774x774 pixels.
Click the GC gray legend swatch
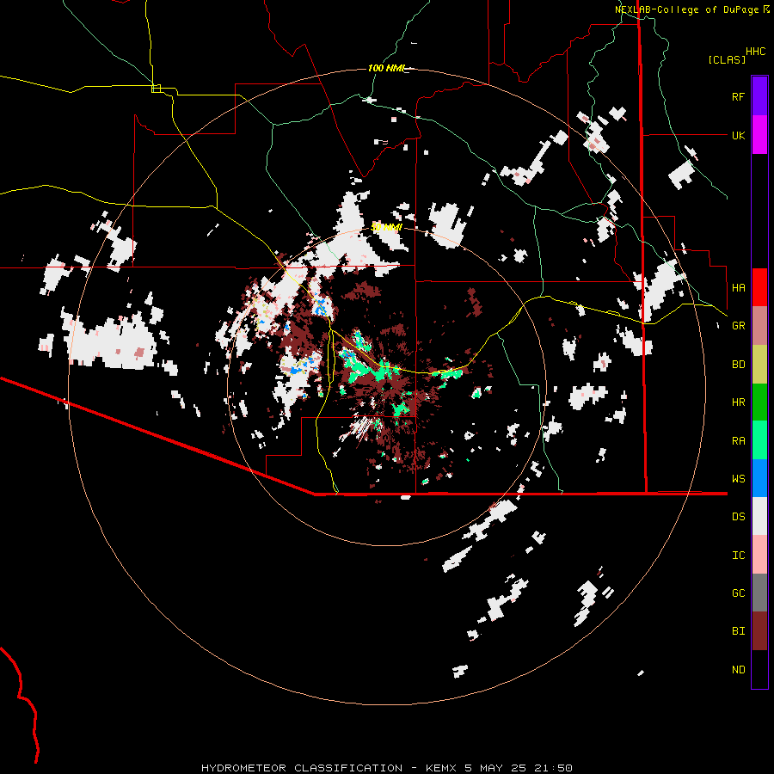[x=759, y=593]
